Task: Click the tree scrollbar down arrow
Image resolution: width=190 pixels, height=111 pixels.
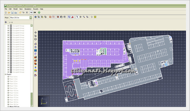Action: (x=31, y=106)
